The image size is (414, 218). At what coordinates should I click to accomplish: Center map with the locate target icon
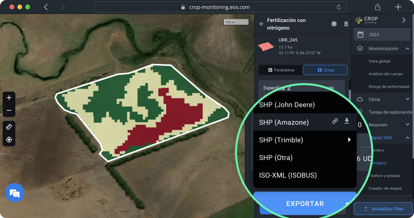[x=9, y=140]
